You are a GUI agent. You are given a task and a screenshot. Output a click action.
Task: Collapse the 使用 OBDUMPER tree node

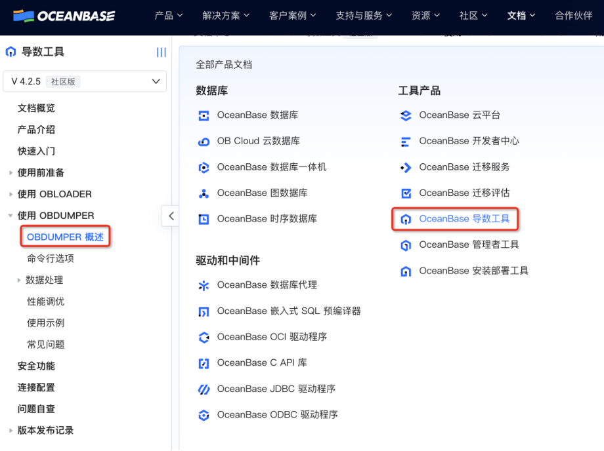pos(11,216)
